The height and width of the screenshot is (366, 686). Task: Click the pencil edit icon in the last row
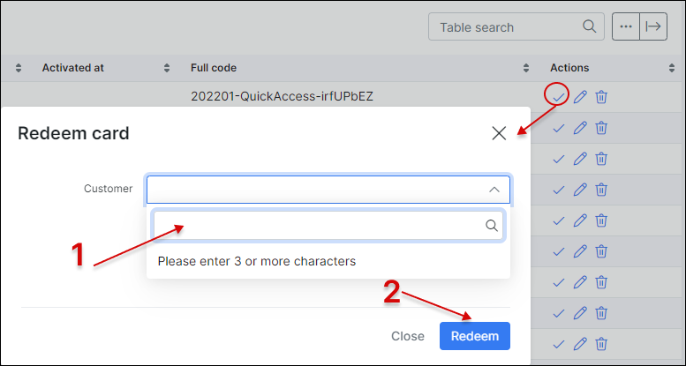pos(580,344)
